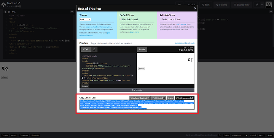Select the HTML (recommended) code option
This screenshot has width=274, height=138.
click(185, 98)
